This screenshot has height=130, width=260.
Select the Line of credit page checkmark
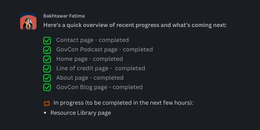click(x=47, y=69)
